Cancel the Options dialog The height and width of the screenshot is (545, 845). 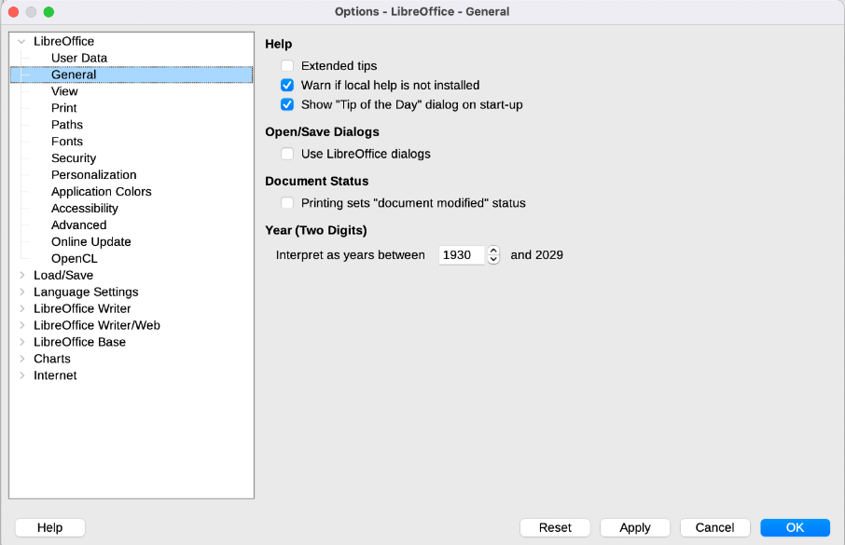[x=714, y=527]
